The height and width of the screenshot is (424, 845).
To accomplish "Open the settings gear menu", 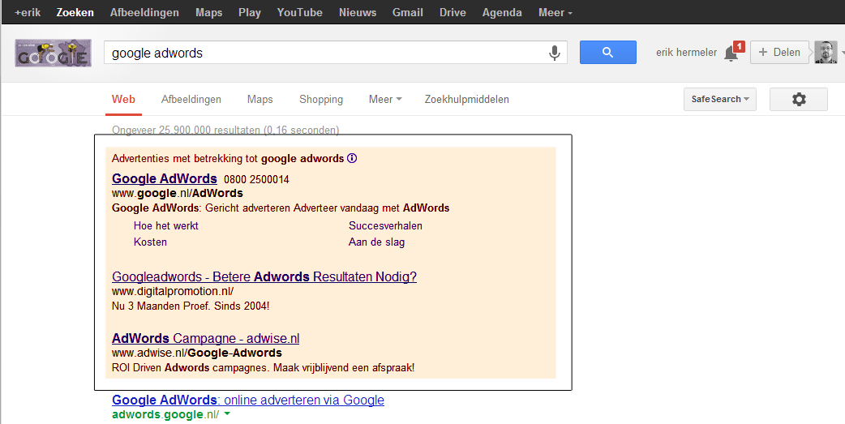I will (799, 99).
